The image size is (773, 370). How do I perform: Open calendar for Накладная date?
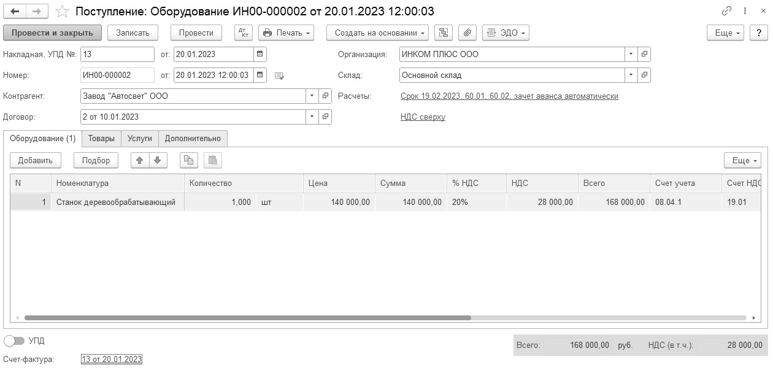coord(260,54)
